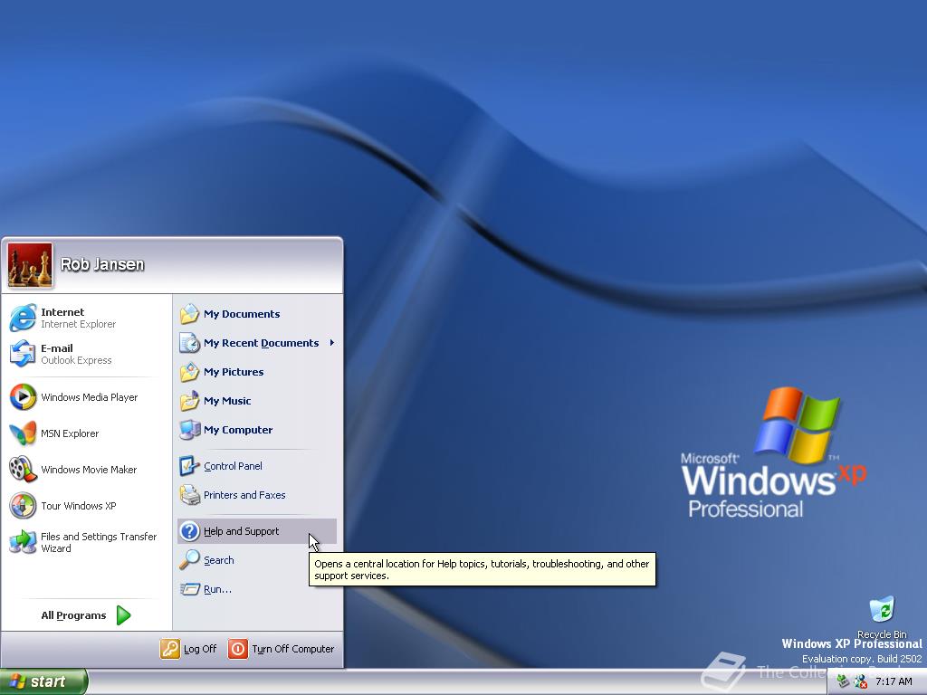This screenshot has width=927, height=695.
Task: Click the Log Off text label
Action: coord(200,648)
